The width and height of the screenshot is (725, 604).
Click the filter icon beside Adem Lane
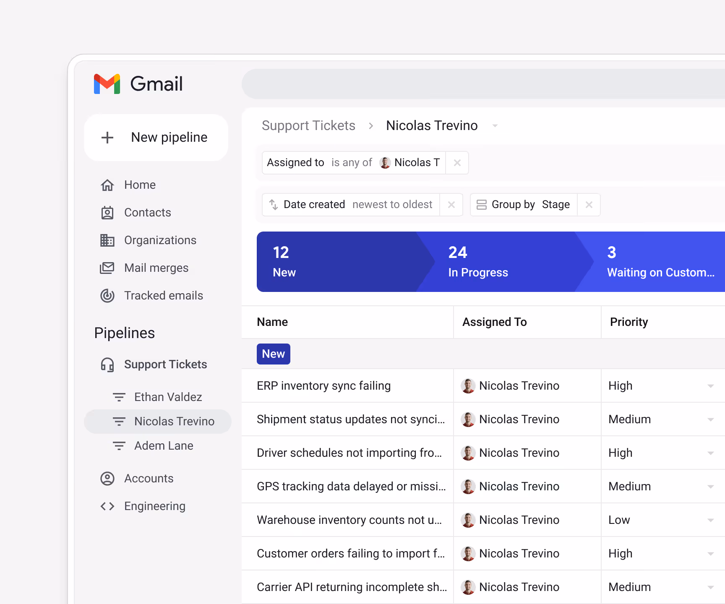119,446
